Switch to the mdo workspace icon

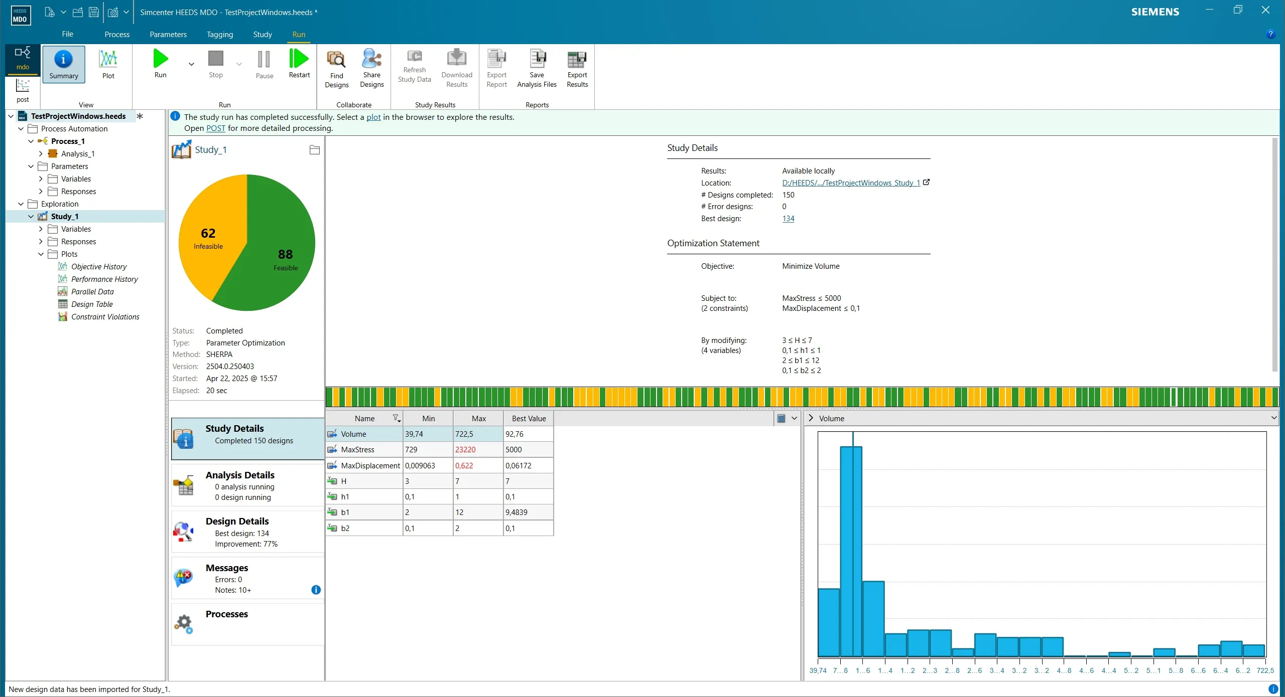coord(23,59)
